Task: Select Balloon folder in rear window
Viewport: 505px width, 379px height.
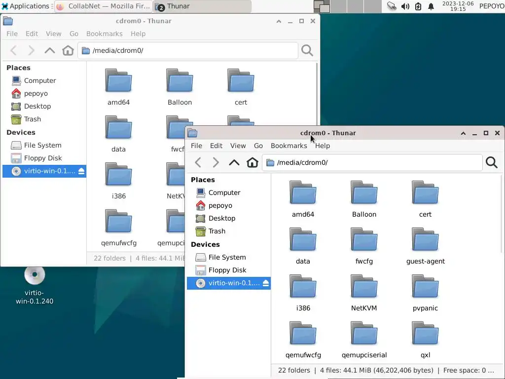Action: (x=180, y=87)
